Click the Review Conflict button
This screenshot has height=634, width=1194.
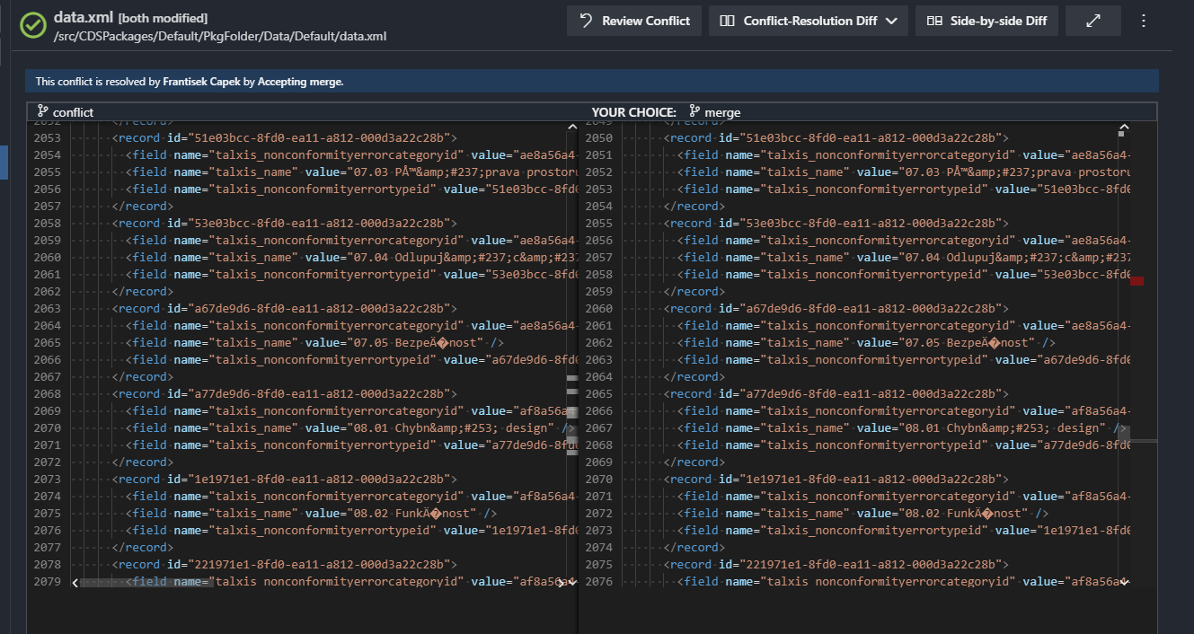tap(633, 21)
